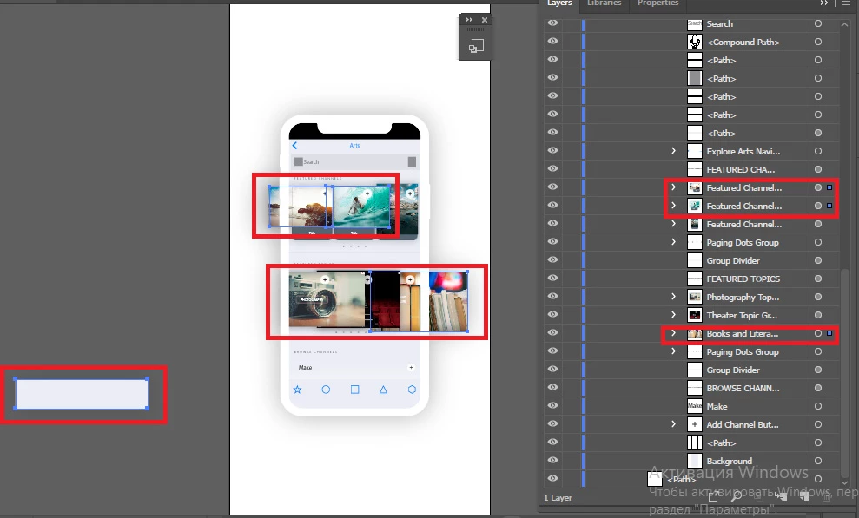Hide the Photography Top... layer

pos(552,296)
